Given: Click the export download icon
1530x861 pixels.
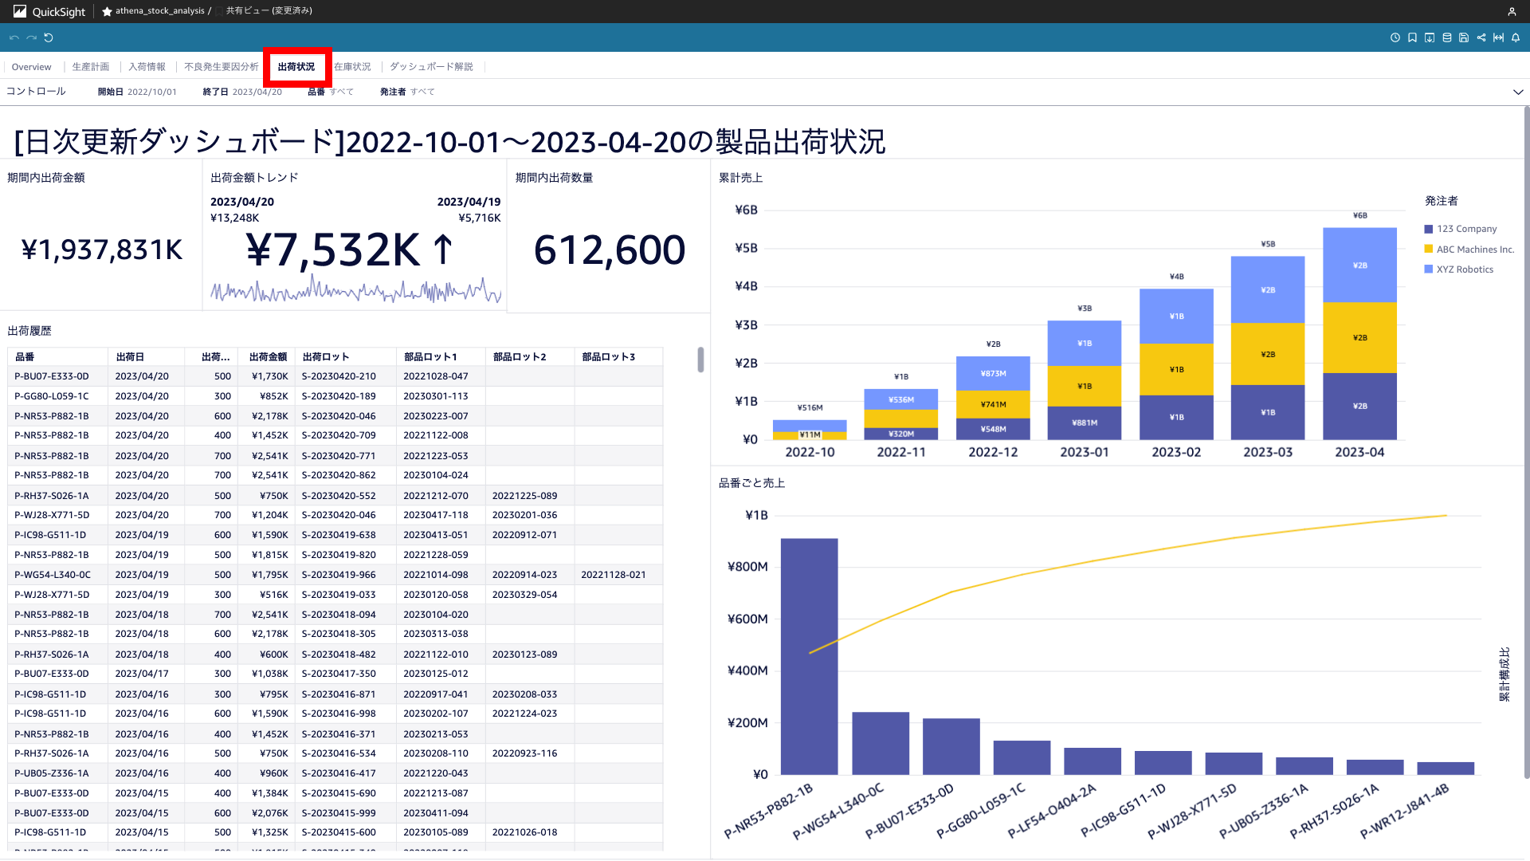Looking at the screenshot, I should [1430, 37].
